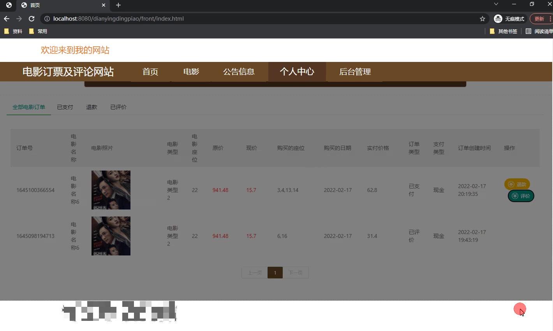Open 个人中心 navigation item
The width and height of the screenshot is (553, 331).
pyautogui.click(x=297, y=72)
